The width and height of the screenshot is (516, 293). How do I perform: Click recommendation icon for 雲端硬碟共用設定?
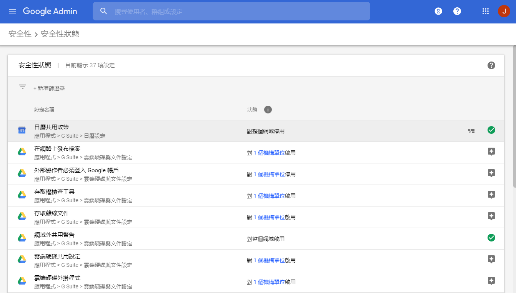[x=491, y=259]
